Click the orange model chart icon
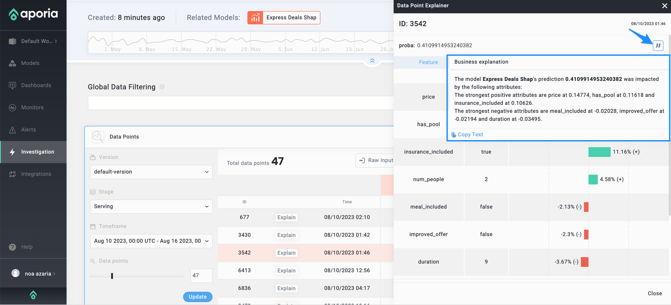 (255, 18)
